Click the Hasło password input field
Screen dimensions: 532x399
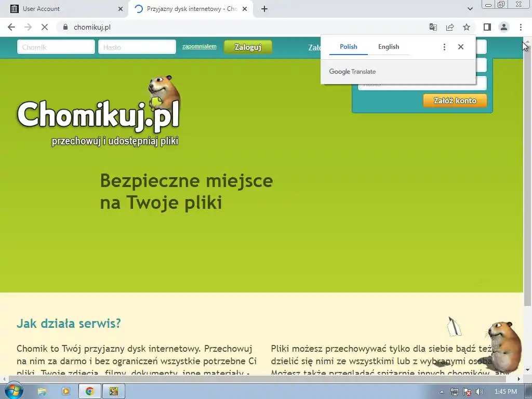pos(137,47)
